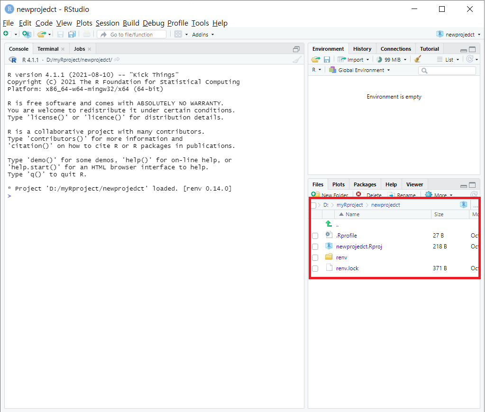The image size is (486, 412).
Task: Switch to the Connections tab
Action: (395, 49)
